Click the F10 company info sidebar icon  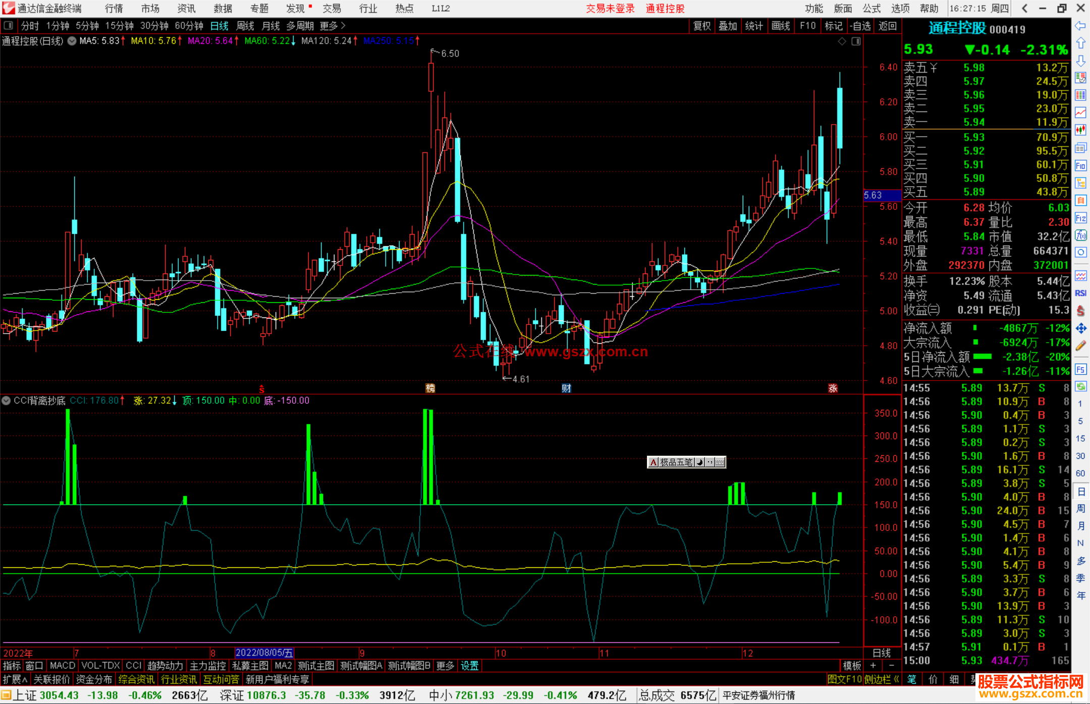coord(1080,166)
